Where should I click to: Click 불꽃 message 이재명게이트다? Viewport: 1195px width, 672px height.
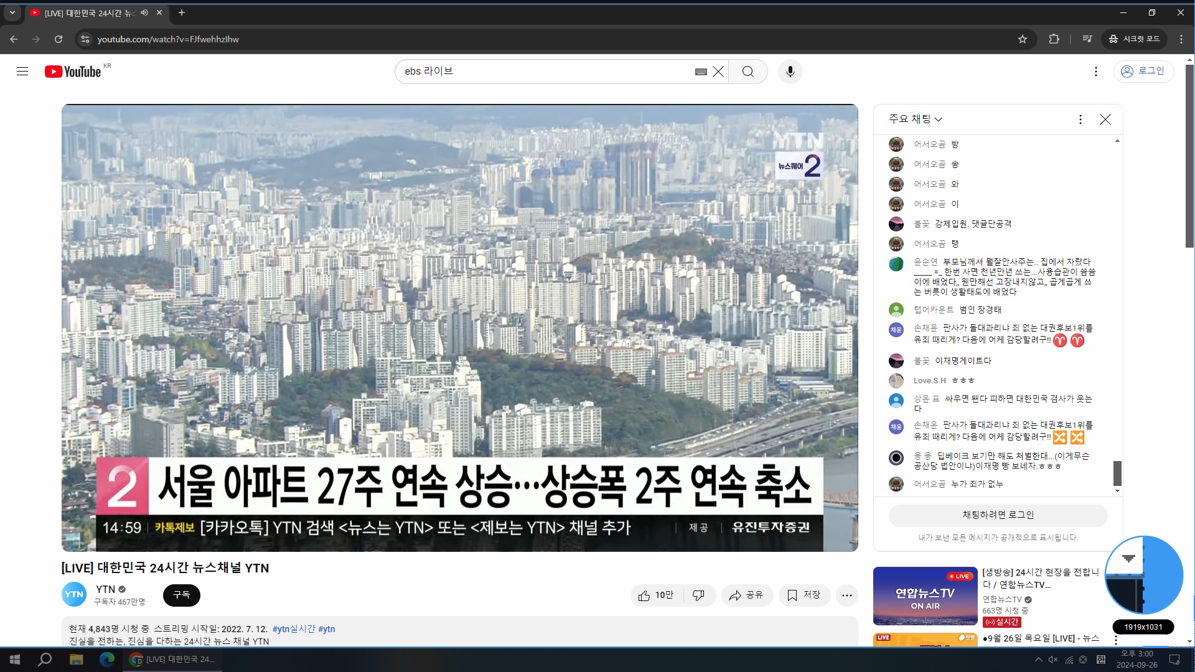[963, 361]
